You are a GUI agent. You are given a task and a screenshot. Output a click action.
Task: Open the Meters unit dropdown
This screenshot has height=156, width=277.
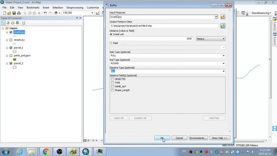(211, 39)
